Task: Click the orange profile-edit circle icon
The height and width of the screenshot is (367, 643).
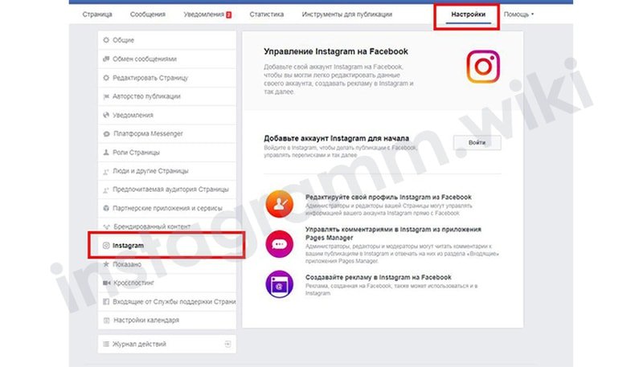Action: point(279,203)
